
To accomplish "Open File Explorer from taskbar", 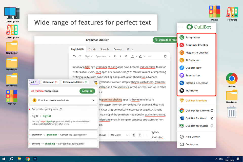I will [19, 159].
